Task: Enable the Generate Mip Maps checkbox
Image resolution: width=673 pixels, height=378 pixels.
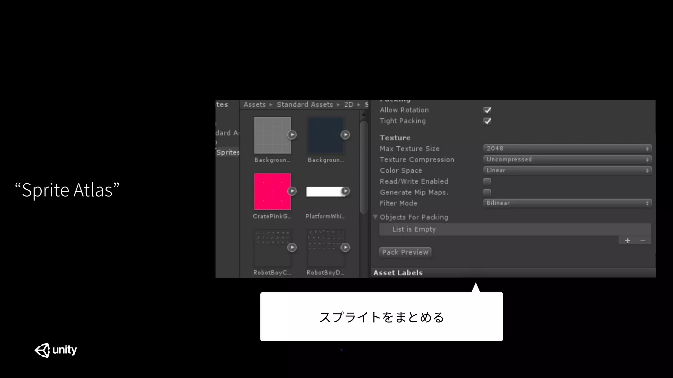Action: click(487, 192)
